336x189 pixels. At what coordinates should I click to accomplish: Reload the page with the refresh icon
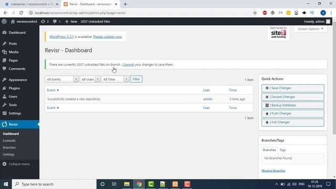point(21,13)
